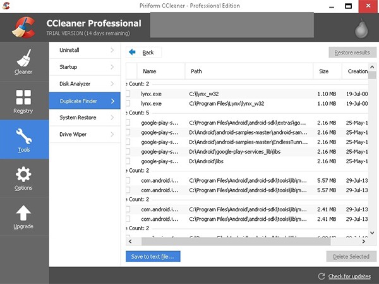Click Save to text file button
Viewport: 379px width, 284px height.
[153, 256]
